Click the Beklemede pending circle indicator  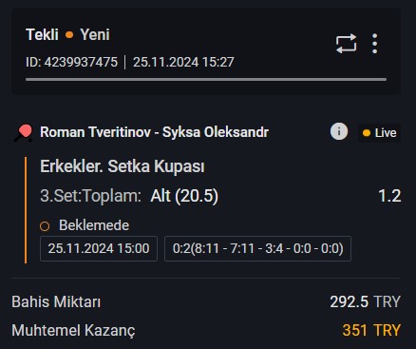point(45,226)
